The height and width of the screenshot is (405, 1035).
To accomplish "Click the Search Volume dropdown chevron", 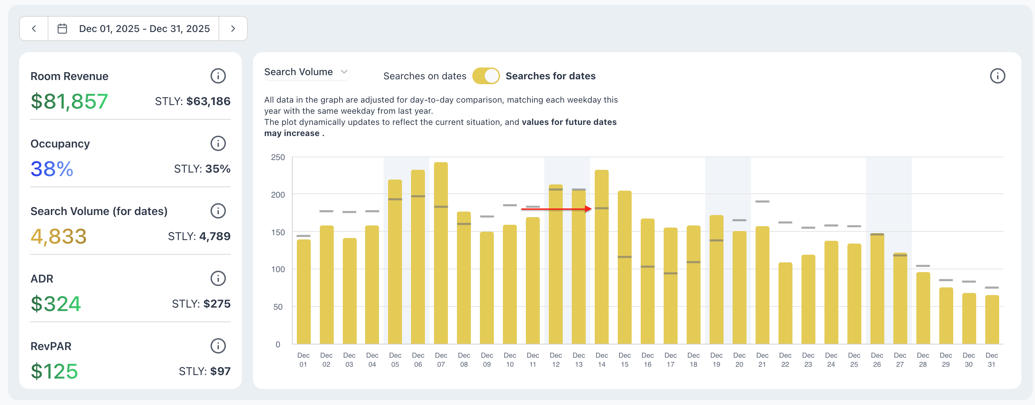I will (x=344, y=72).
